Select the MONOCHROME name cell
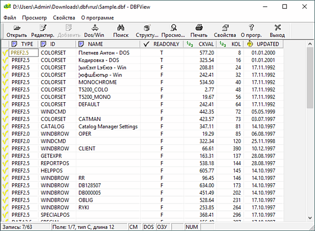The width and height of the screenshot is (315, 231). tap(97, 82)
